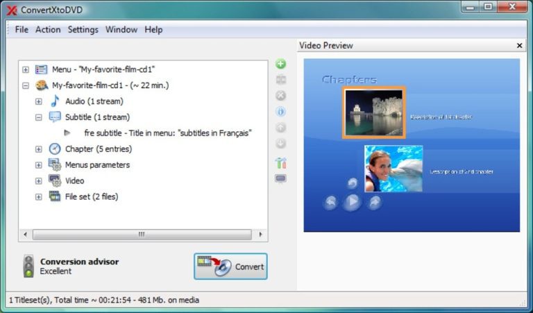This screenshot has width=533, height=313.
Task: Click the horizontal scrollbar in tree panel
Action: pyautogui.click(x=142, y=235)
